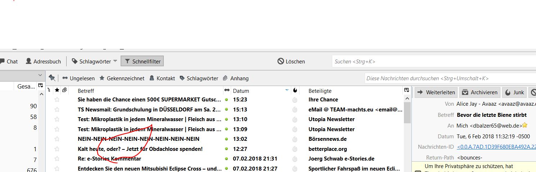Click the Weiterleiten button

436,92
